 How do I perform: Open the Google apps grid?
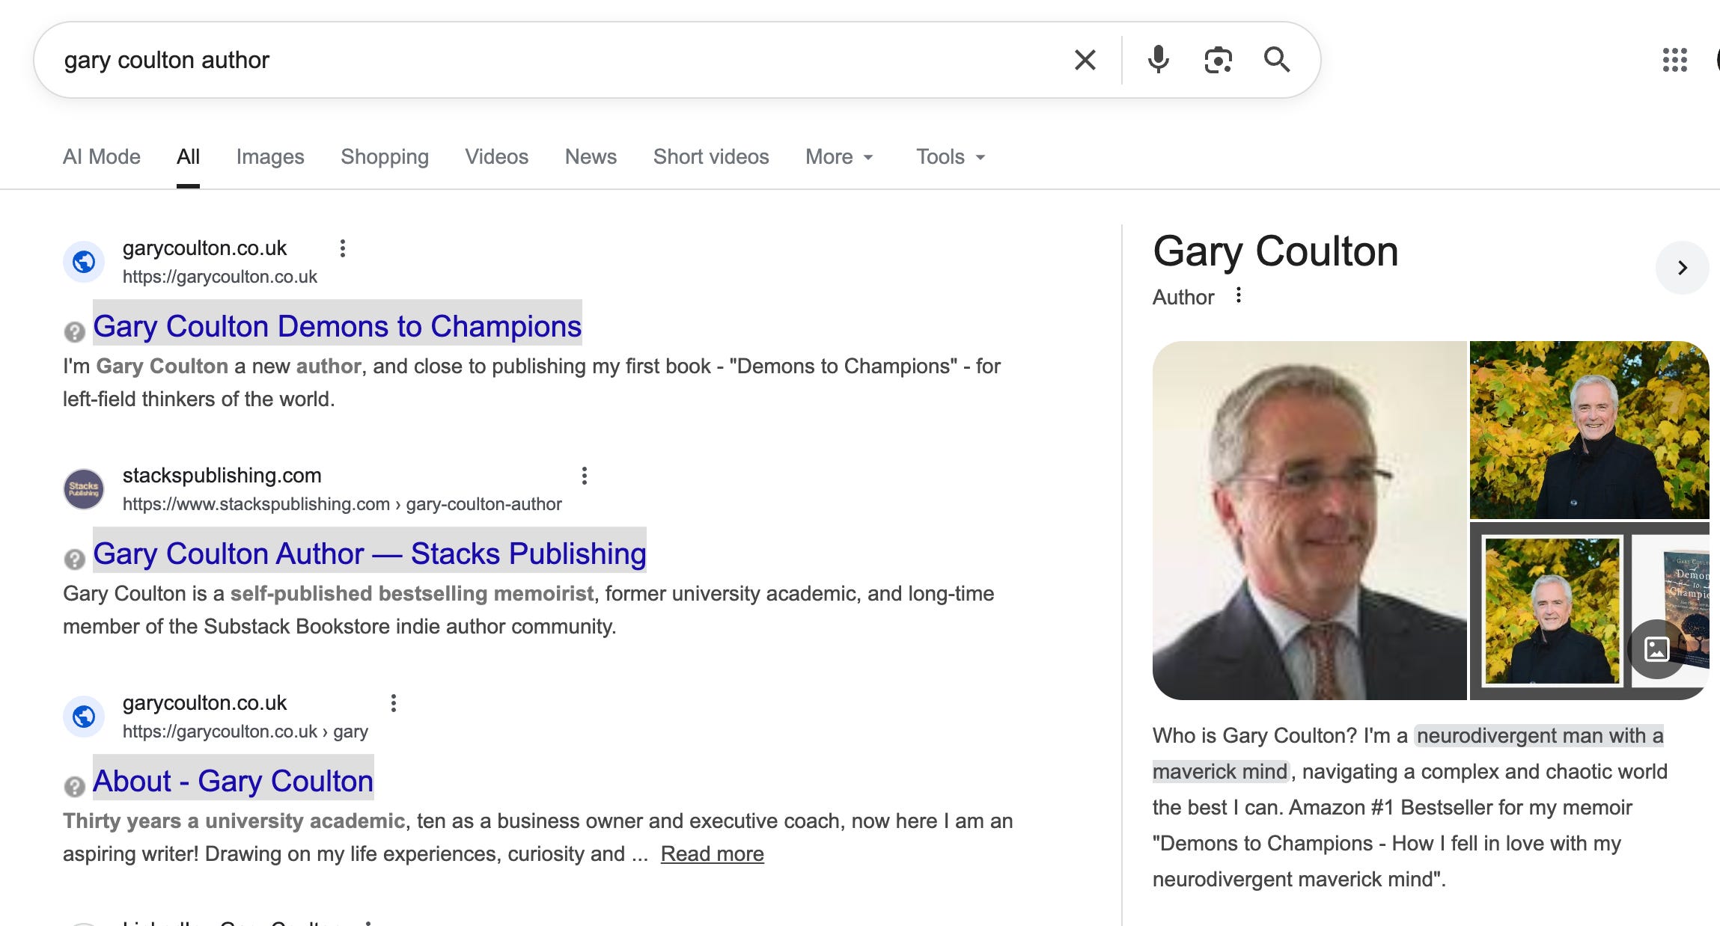click(x=1674, y=60)
